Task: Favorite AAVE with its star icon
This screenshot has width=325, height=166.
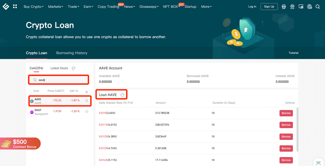Action: coord(87,101)
